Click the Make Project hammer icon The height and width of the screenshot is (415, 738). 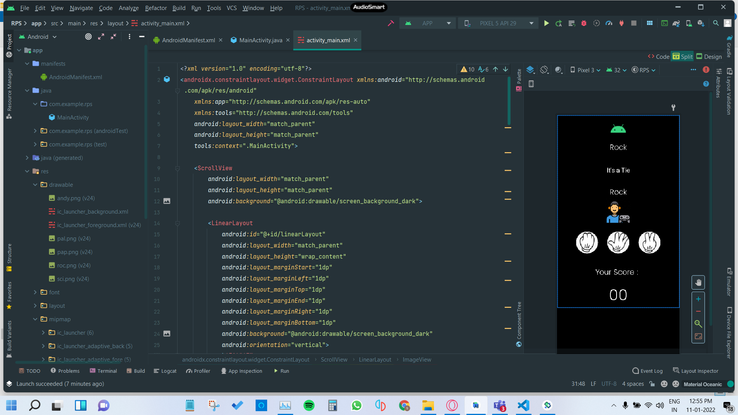click(x=391, y=23)
